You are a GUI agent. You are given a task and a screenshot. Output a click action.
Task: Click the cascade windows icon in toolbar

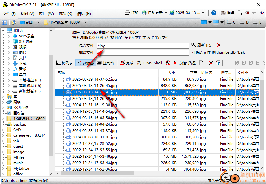(x=254, y=13)
